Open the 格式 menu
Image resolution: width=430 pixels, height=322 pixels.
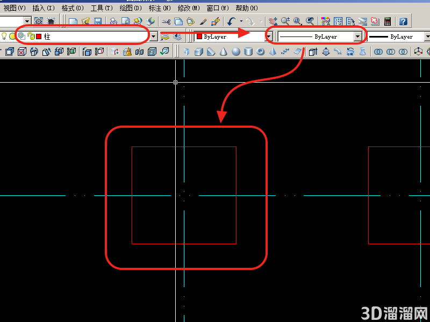point(73,8)
